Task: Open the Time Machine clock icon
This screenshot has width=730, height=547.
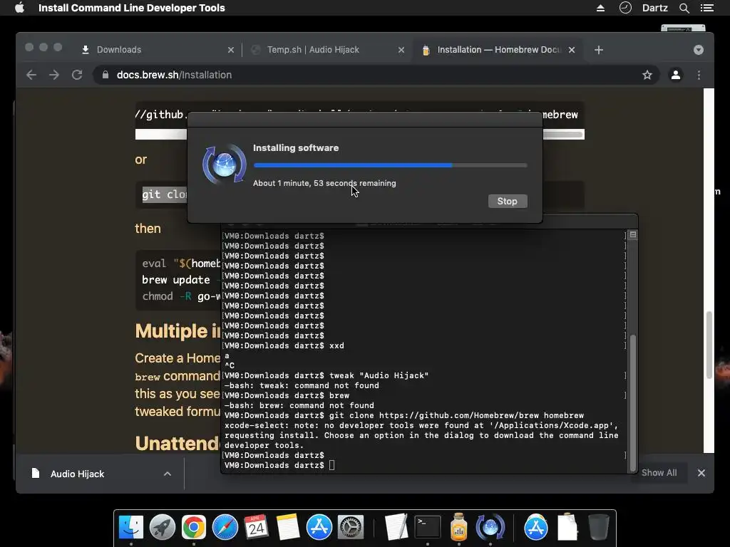Action: 625,8
